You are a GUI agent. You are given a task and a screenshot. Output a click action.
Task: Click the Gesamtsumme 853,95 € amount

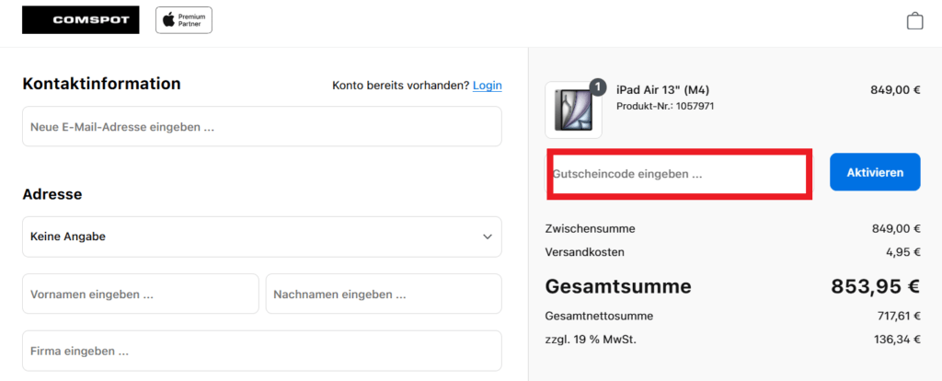coord(876,286)
